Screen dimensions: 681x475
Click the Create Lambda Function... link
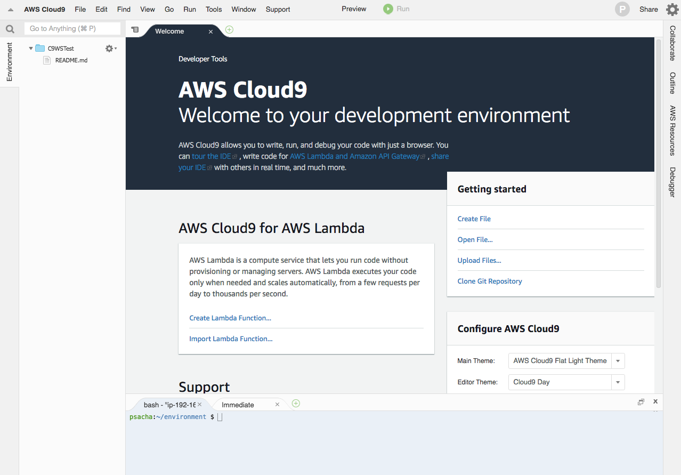pos(230,318)
